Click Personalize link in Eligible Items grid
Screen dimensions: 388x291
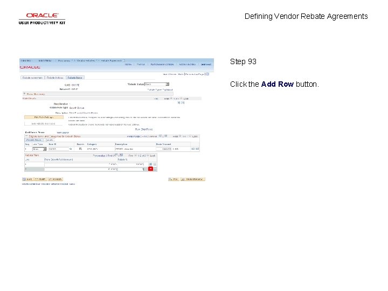click(133, 136)
